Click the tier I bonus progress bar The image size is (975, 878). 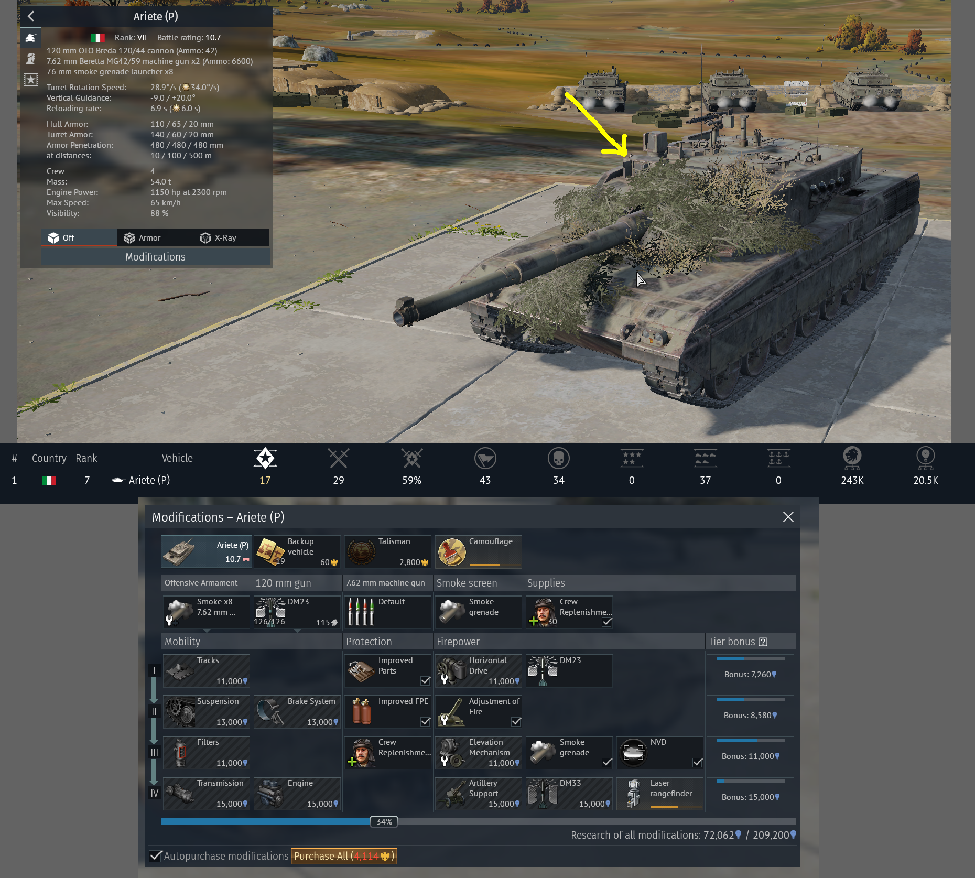[750, 658]
